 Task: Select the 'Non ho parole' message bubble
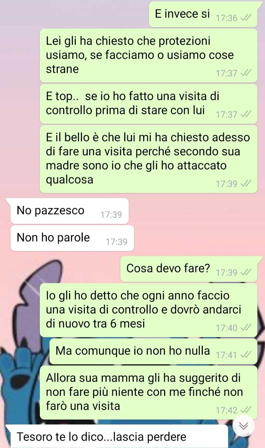(72, 238)
